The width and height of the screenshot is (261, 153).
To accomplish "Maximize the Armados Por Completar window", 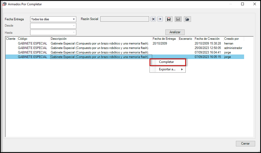I will [243, 4].
